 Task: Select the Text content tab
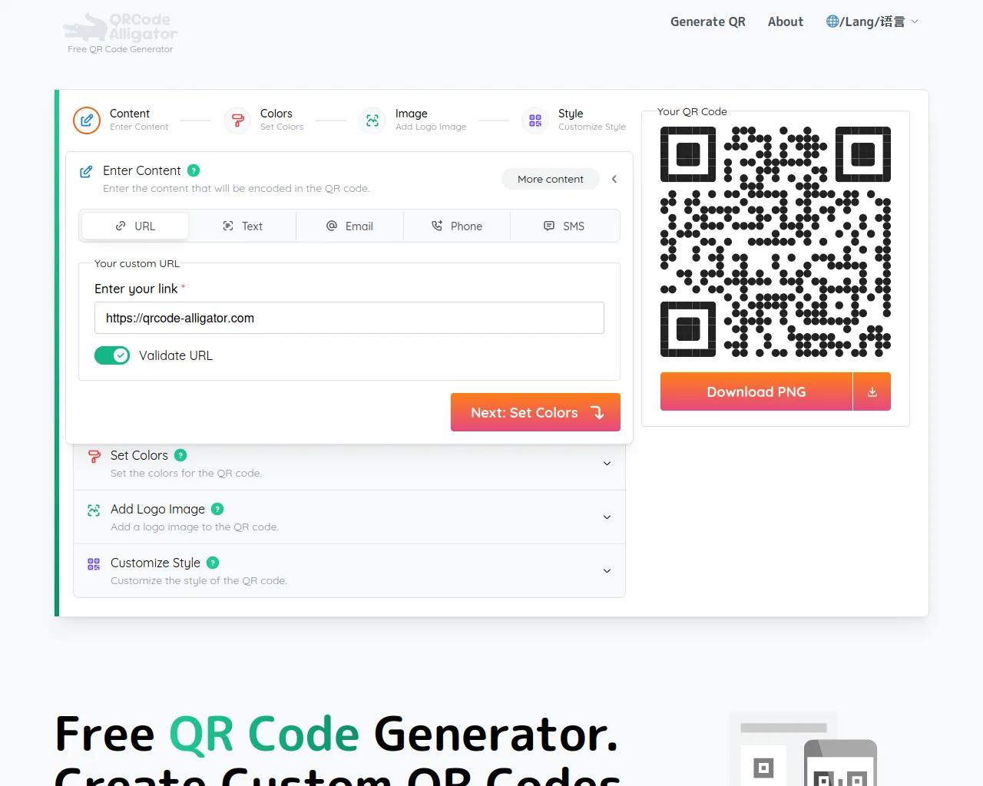(243, 226)
